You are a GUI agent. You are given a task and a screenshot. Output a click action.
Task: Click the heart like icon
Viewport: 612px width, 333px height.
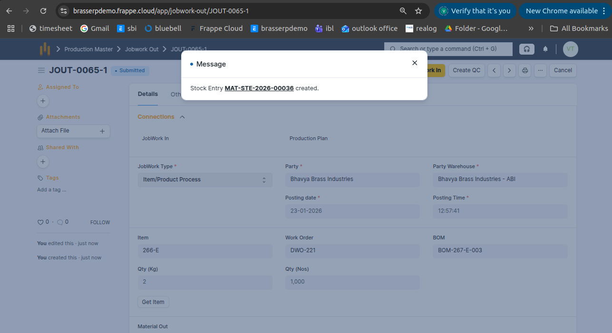[40, 222]
